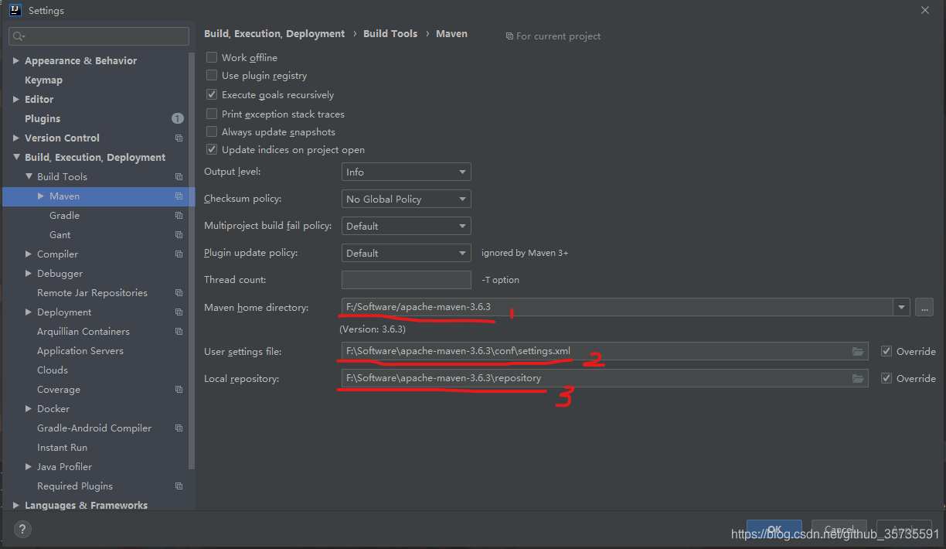The height and width of the screenshot is (549, 946).
Task: Click the ellipsis button beside Maven home directory
Action: tap(924, 307)
